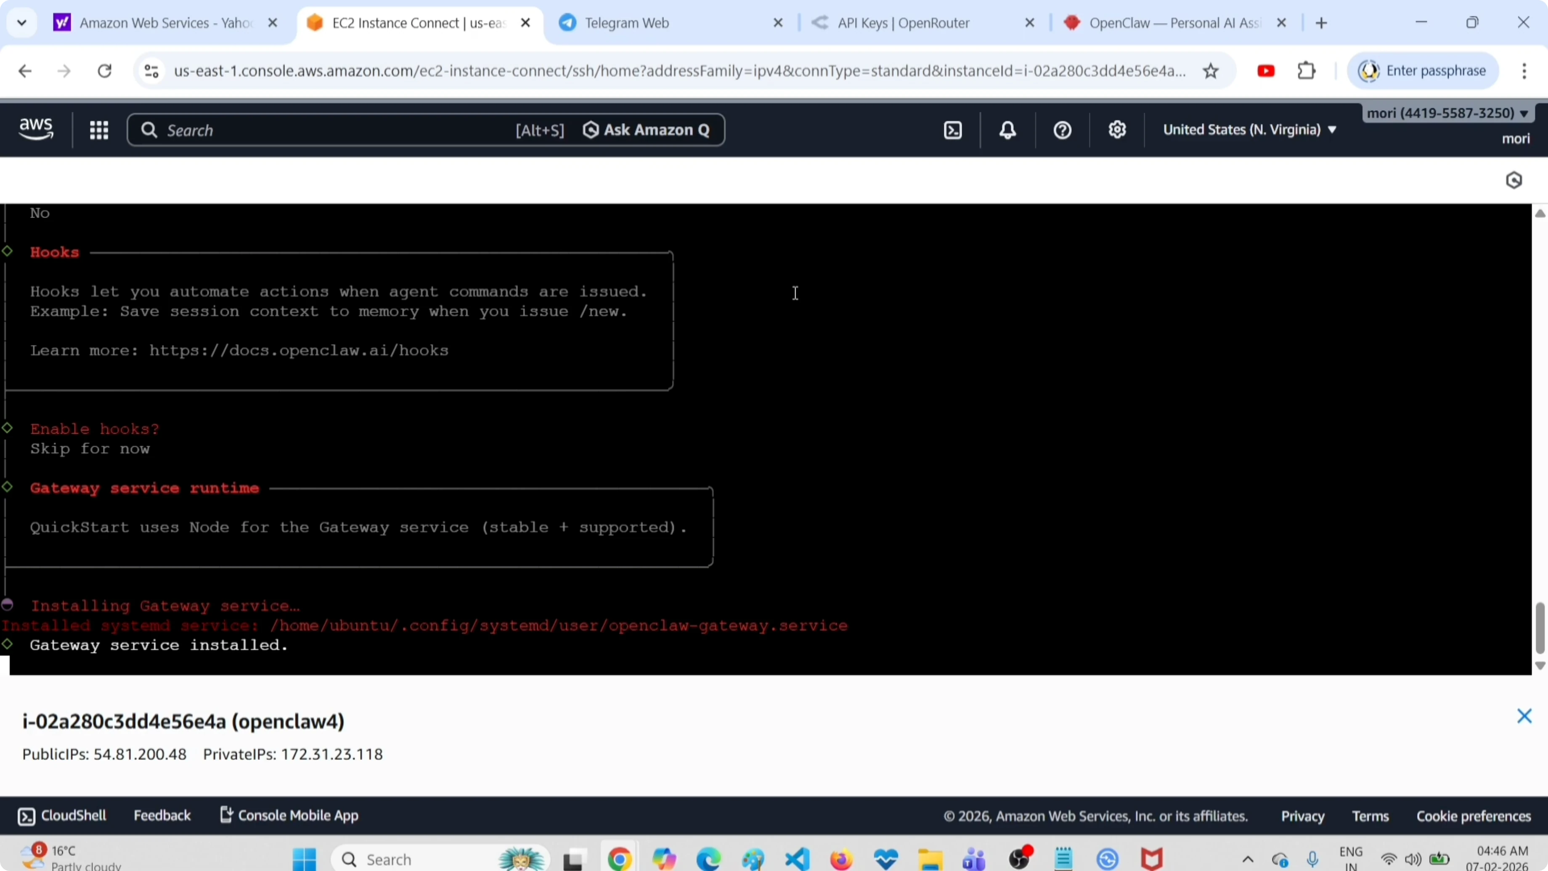Image resolution: width=1548 pixels, height=871 pixels.
Task: Open the AWS help menu icon
Action: 1062,130
